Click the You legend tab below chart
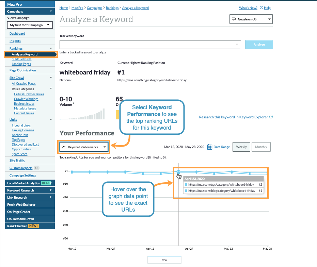 164,260
